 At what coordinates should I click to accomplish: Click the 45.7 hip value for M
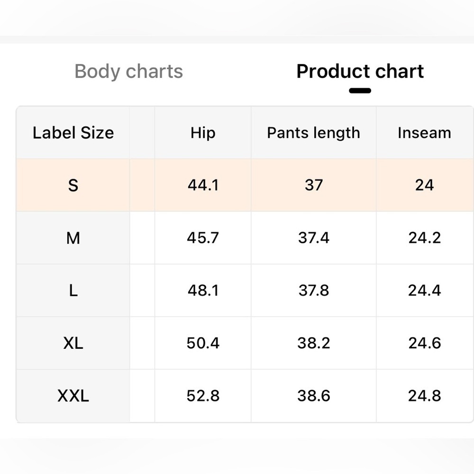pyautogui.click(x=203, y=238)
